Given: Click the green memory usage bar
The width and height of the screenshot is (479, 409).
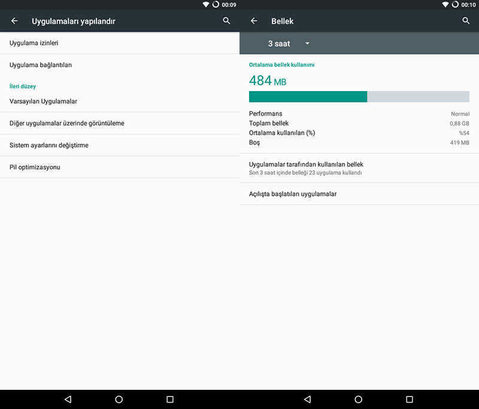Looking at the screenshot, I should pos(308,97).
